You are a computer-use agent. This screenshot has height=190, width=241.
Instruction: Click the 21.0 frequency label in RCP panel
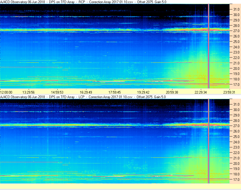[236, 63]
